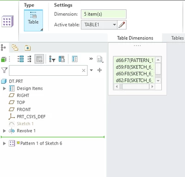Click the funnel filter icon

(4, 70)
